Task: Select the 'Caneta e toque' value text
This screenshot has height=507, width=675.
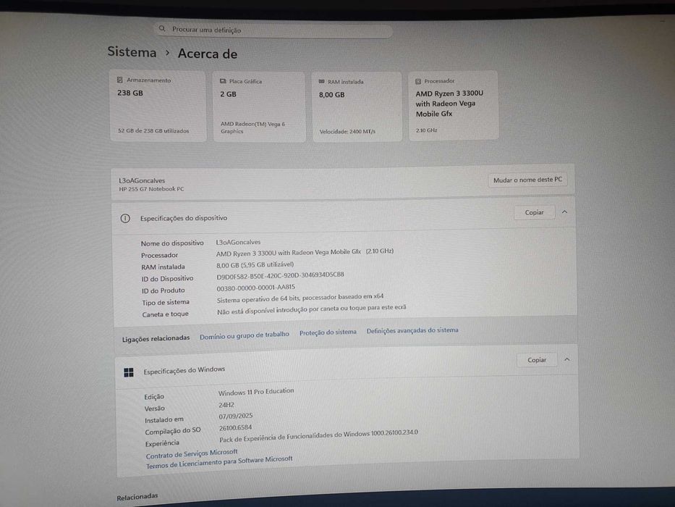Action: point(311,309)
